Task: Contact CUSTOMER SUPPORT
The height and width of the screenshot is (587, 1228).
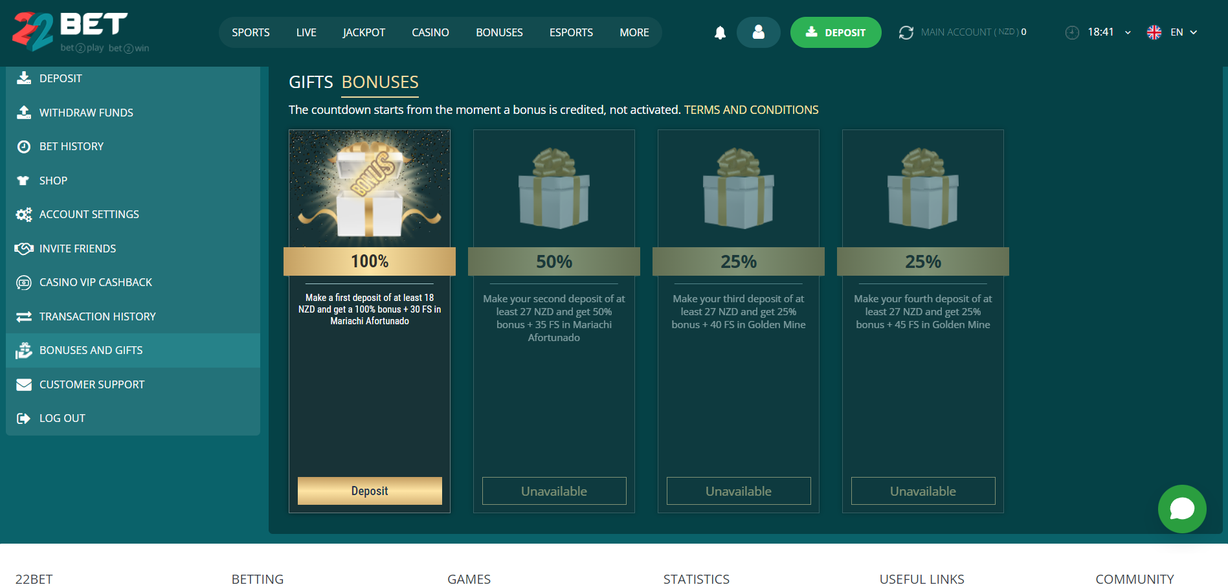Action: pos(133,384)
